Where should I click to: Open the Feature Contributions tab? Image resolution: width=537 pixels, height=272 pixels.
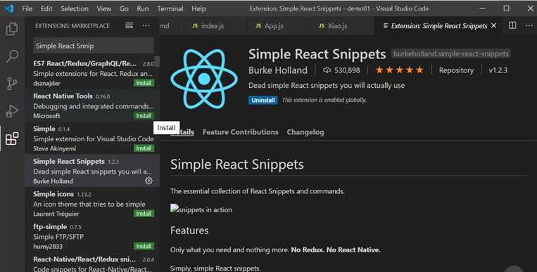241,132
